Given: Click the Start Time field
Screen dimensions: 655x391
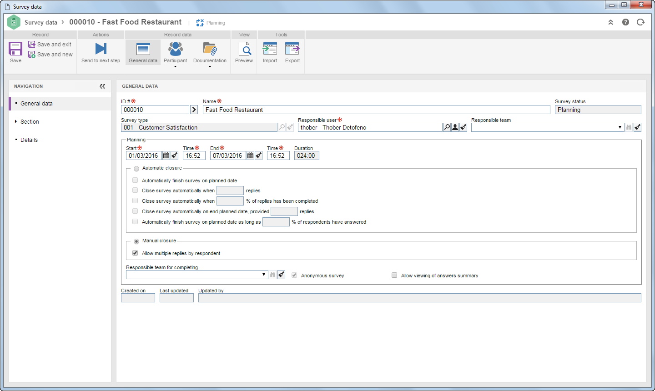Looking at the screenshot, I should pyautogui.click(x=194, y=155).
